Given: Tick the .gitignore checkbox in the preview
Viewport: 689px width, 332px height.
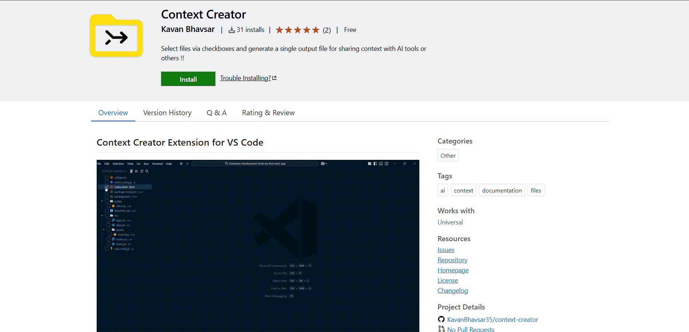Looking at the screenshot, I should (106, 178).
